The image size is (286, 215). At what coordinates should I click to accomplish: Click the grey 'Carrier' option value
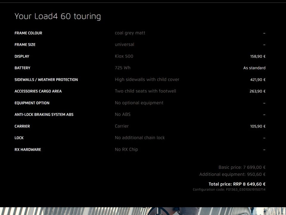[122, 126]
